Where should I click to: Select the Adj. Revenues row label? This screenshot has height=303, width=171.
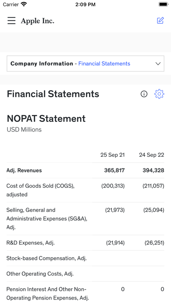pyautogui.click(x=24, y=171)
